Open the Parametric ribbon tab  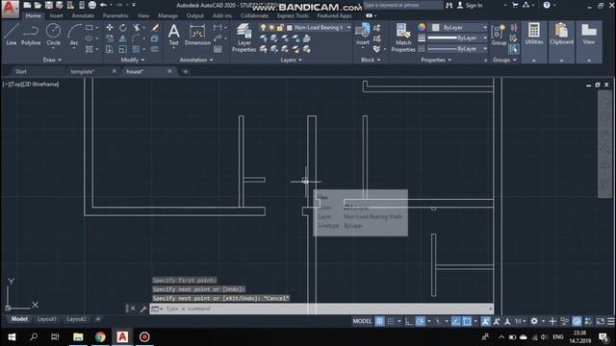point(115,15)
